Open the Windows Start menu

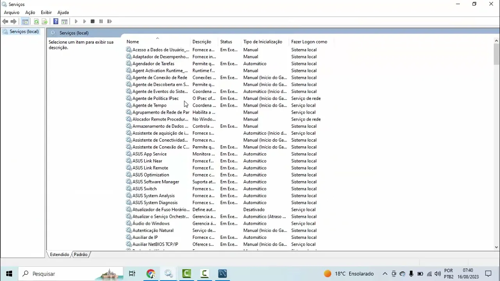[x=9, y=274]
